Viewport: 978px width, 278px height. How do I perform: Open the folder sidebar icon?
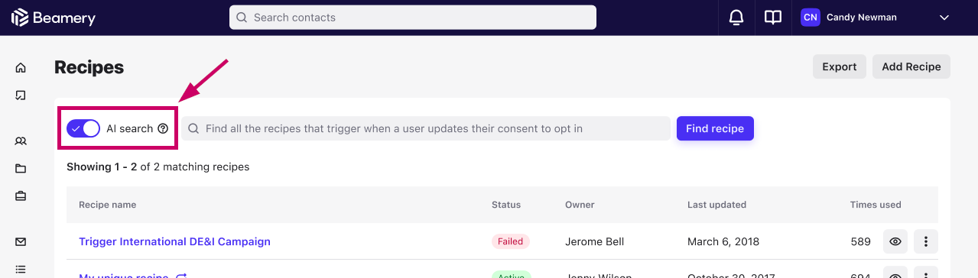point(21,169)
